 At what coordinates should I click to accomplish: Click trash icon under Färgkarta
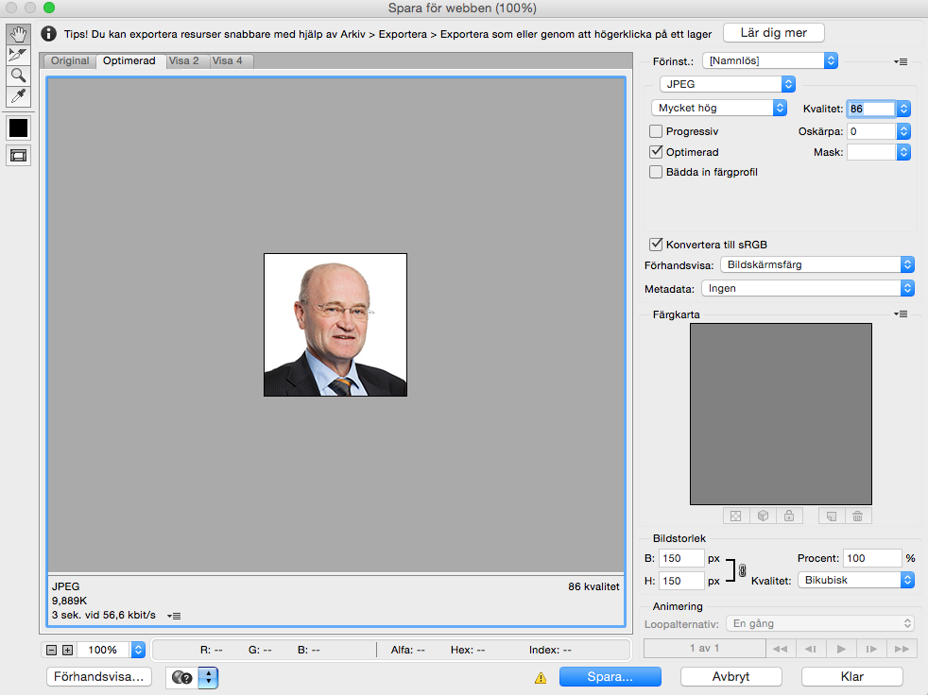pyautogui.click(x=857, y=516)
